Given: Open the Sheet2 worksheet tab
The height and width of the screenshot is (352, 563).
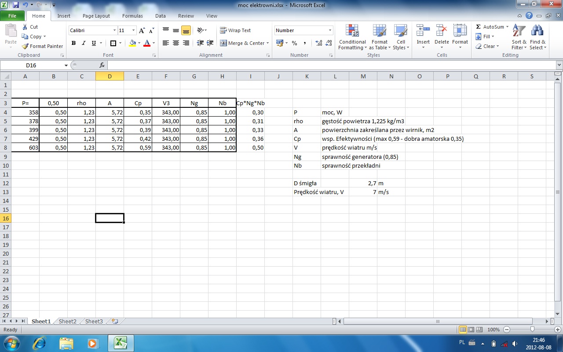Looking at the screenshot, I should 67,321.
